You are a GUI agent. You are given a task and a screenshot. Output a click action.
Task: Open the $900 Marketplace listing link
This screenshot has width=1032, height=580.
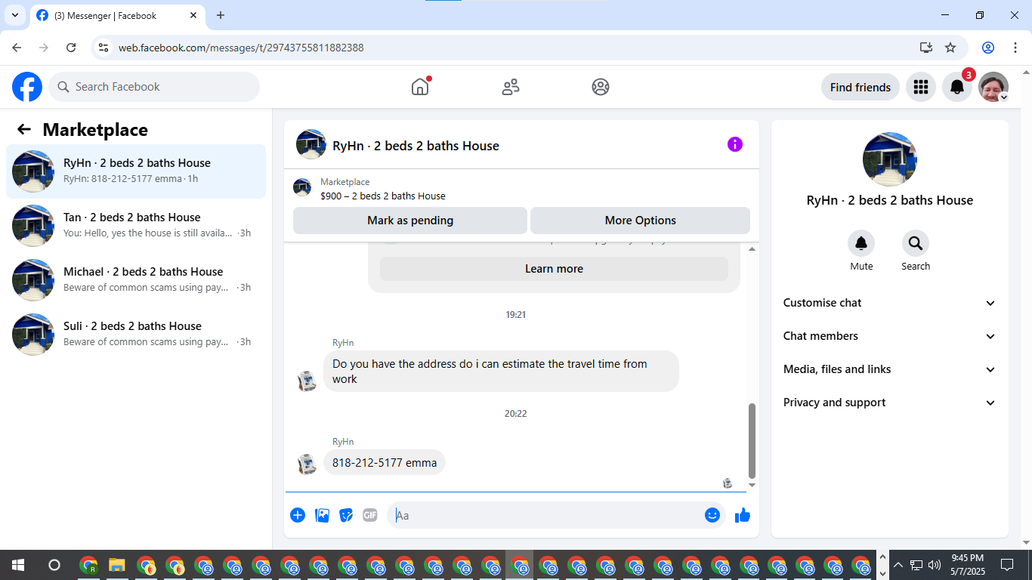click(383, 196)
